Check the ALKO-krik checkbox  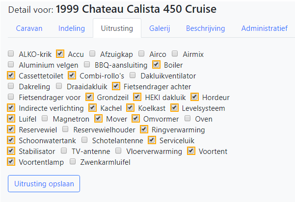click(x=11, y=54)
